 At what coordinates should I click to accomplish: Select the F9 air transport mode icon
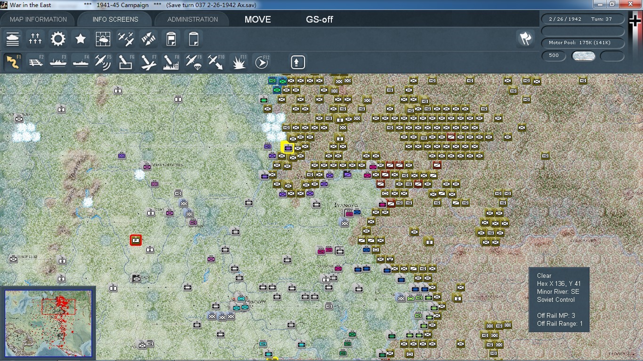193,62
